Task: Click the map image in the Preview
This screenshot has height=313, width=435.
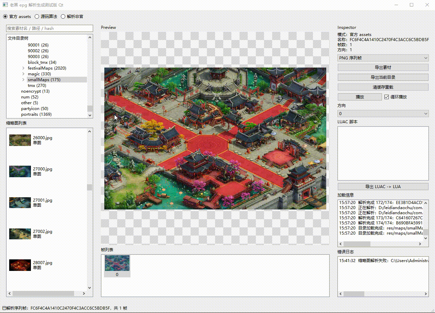Action: 215,139
